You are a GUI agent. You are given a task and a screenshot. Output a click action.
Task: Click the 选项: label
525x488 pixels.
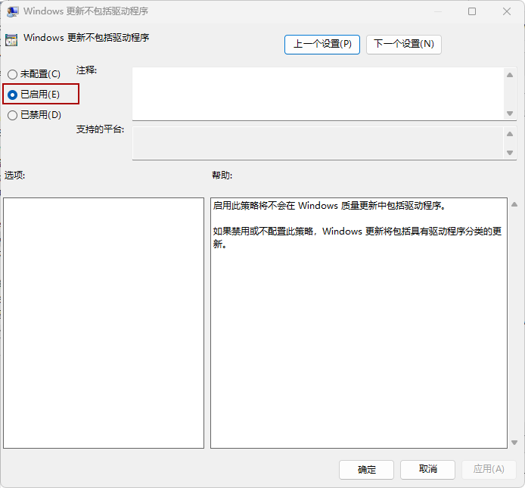click(14, 176)
